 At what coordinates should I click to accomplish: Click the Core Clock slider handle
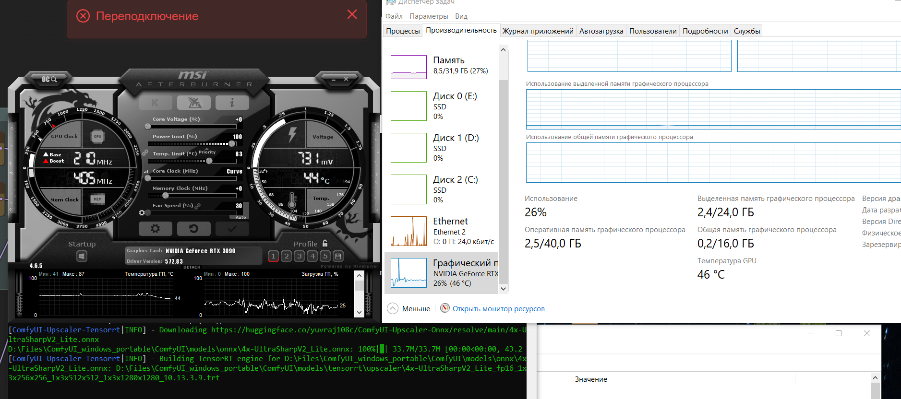tap(148, 178)
